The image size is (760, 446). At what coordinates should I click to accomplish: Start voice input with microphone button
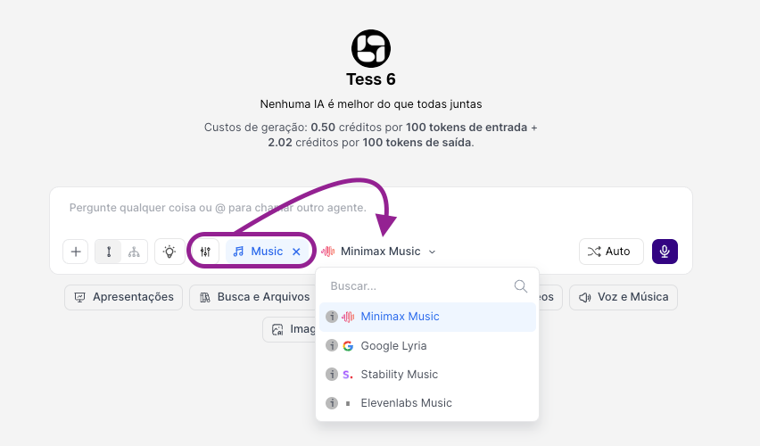point(665,252)
